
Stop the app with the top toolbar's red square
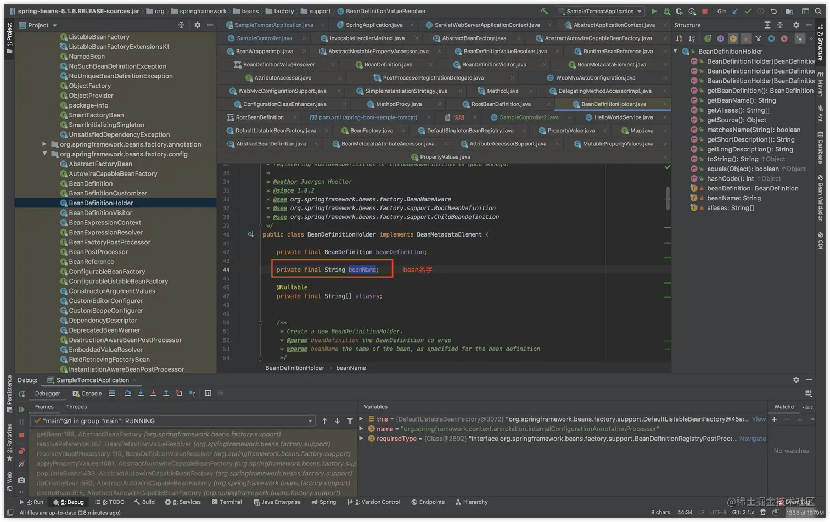click(x=705, y=11)
